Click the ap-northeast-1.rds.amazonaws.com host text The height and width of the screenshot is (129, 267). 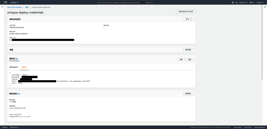tap(73, 81)
